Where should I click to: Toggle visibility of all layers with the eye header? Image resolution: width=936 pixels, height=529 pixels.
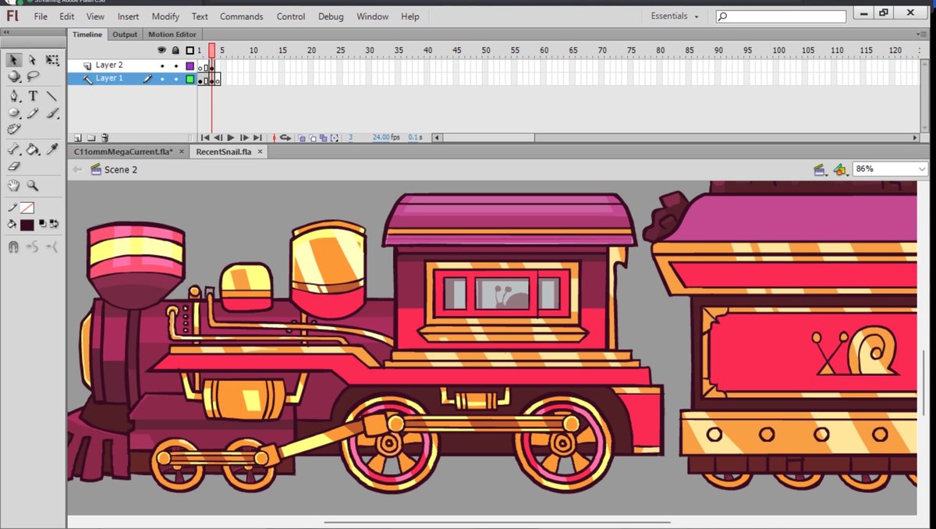(162, 50)
